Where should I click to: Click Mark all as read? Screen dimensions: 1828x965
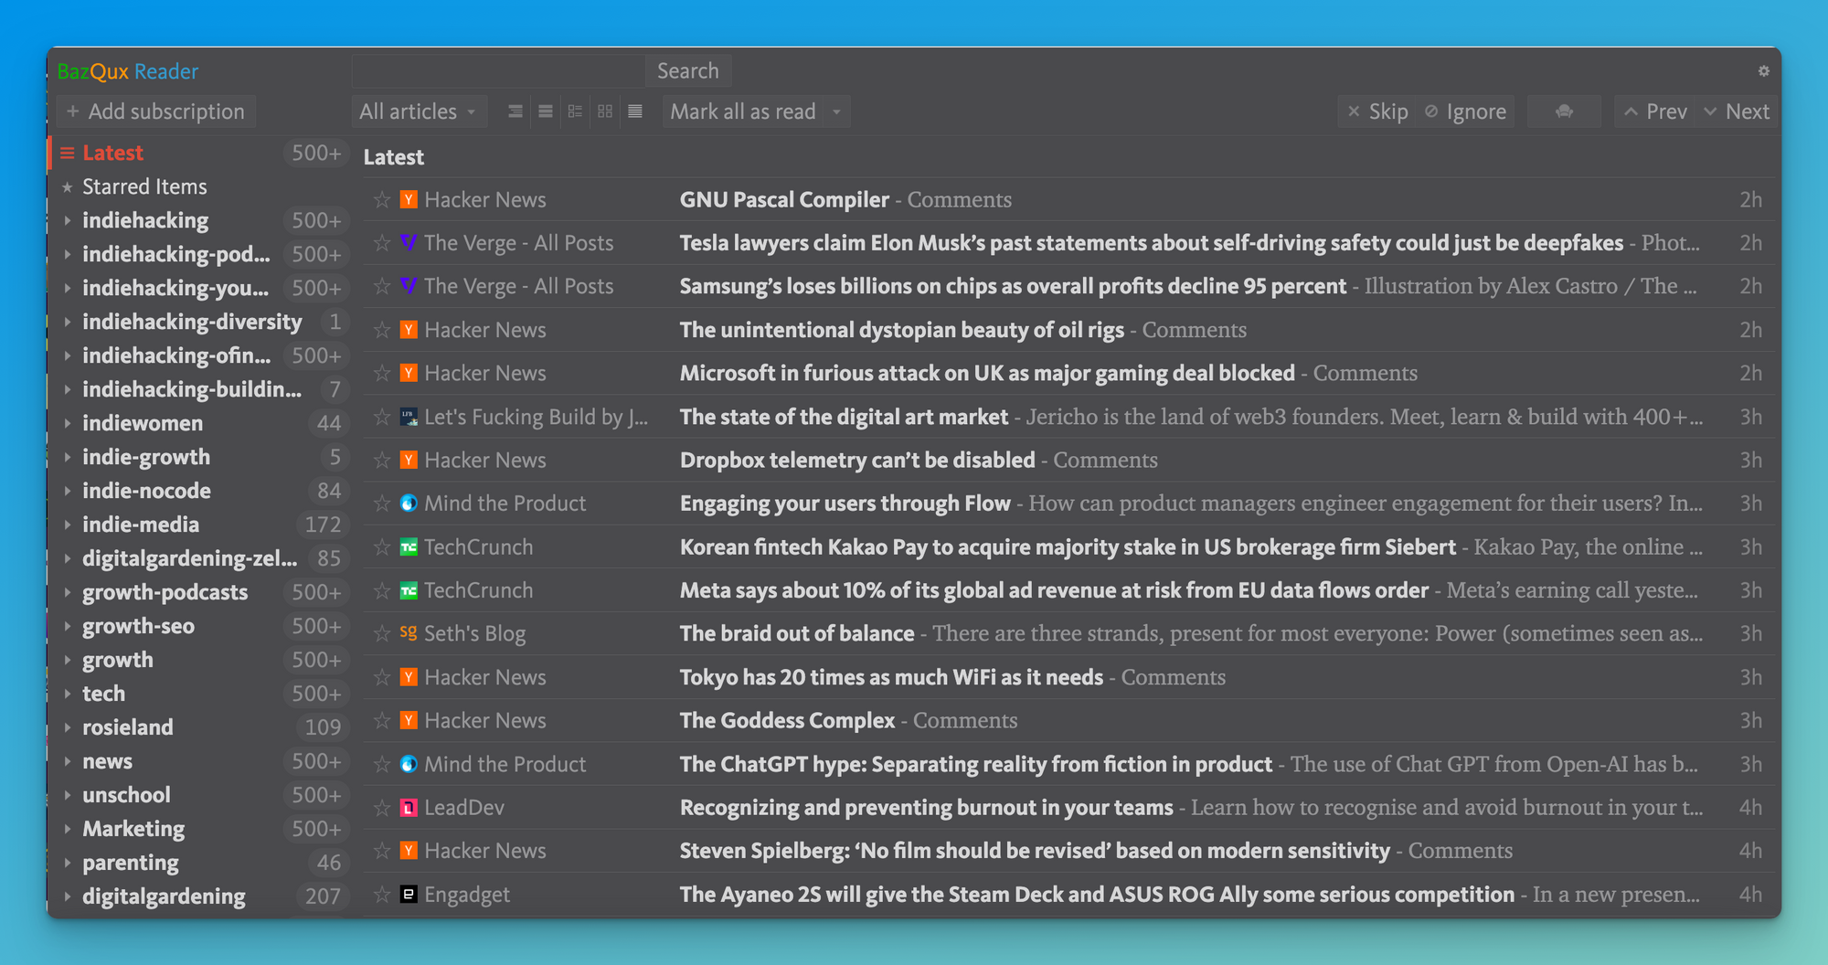pos(743,111)
